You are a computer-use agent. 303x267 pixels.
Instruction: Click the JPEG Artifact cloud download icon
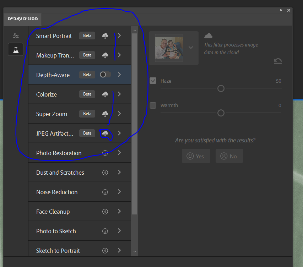pos(105,133)
